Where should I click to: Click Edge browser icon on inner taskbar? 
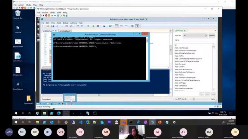point(59,113)
